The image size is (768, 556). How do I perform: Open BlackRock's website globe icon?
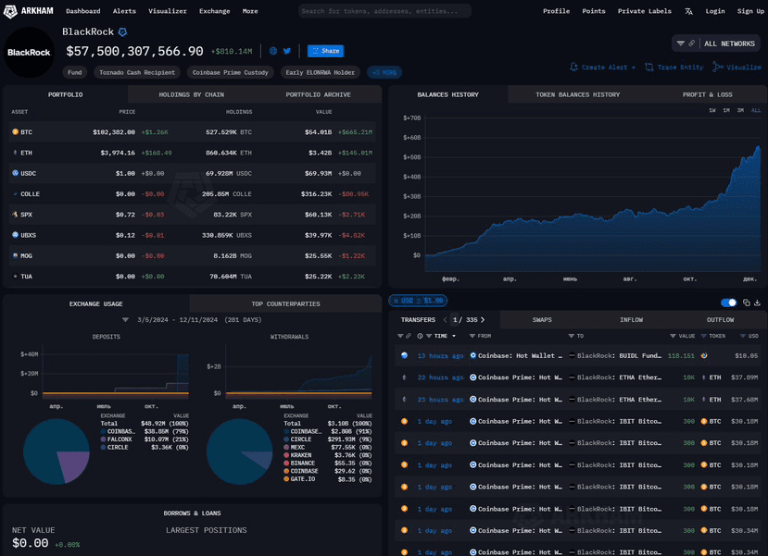[273, 51]
